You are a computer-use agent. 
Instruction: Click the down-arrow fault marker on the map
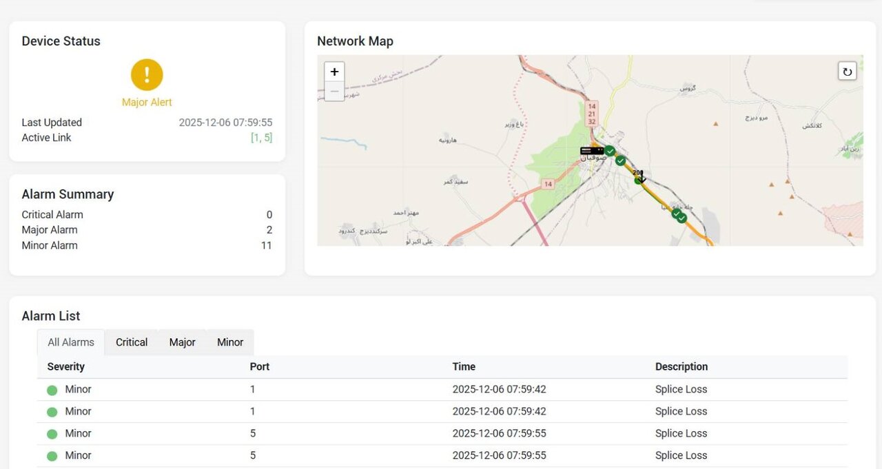pyautogui.click(x=642, y=177)
